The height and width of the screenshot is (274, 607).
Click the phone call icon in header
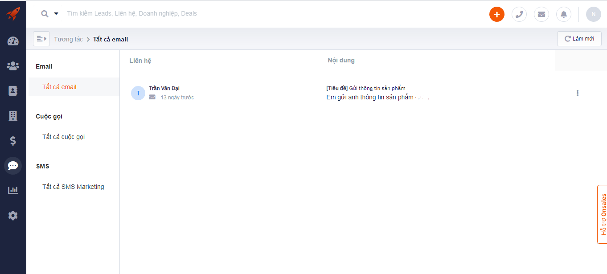(519, 14)
